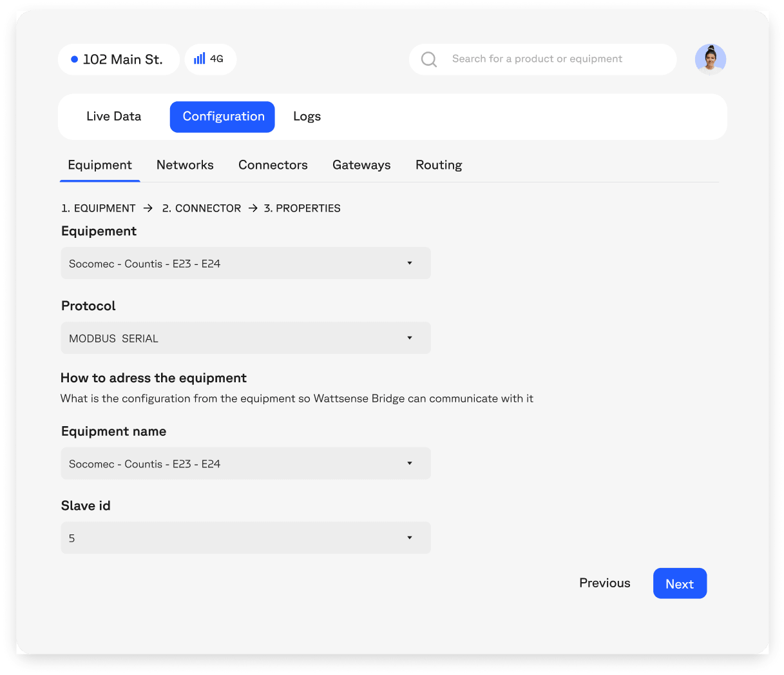Click the search magnifier icon
784x675 pixels.
pyautogui.click(x=428, y=59)
